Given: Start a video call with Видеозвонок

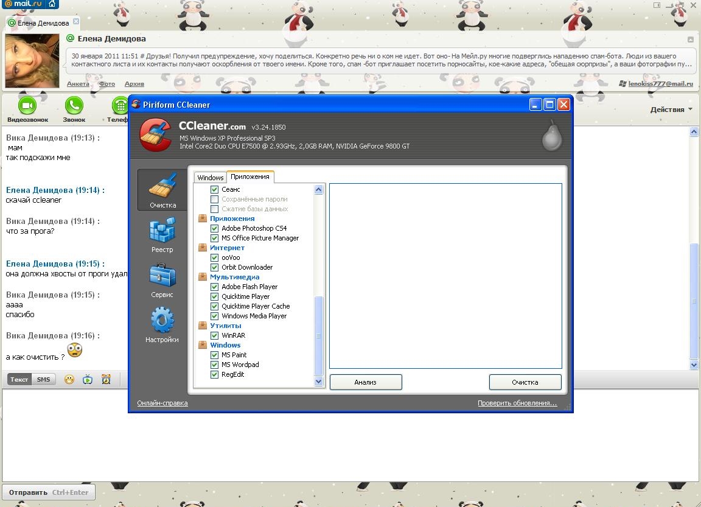Looking at the screenshot, I should [27, 110].
